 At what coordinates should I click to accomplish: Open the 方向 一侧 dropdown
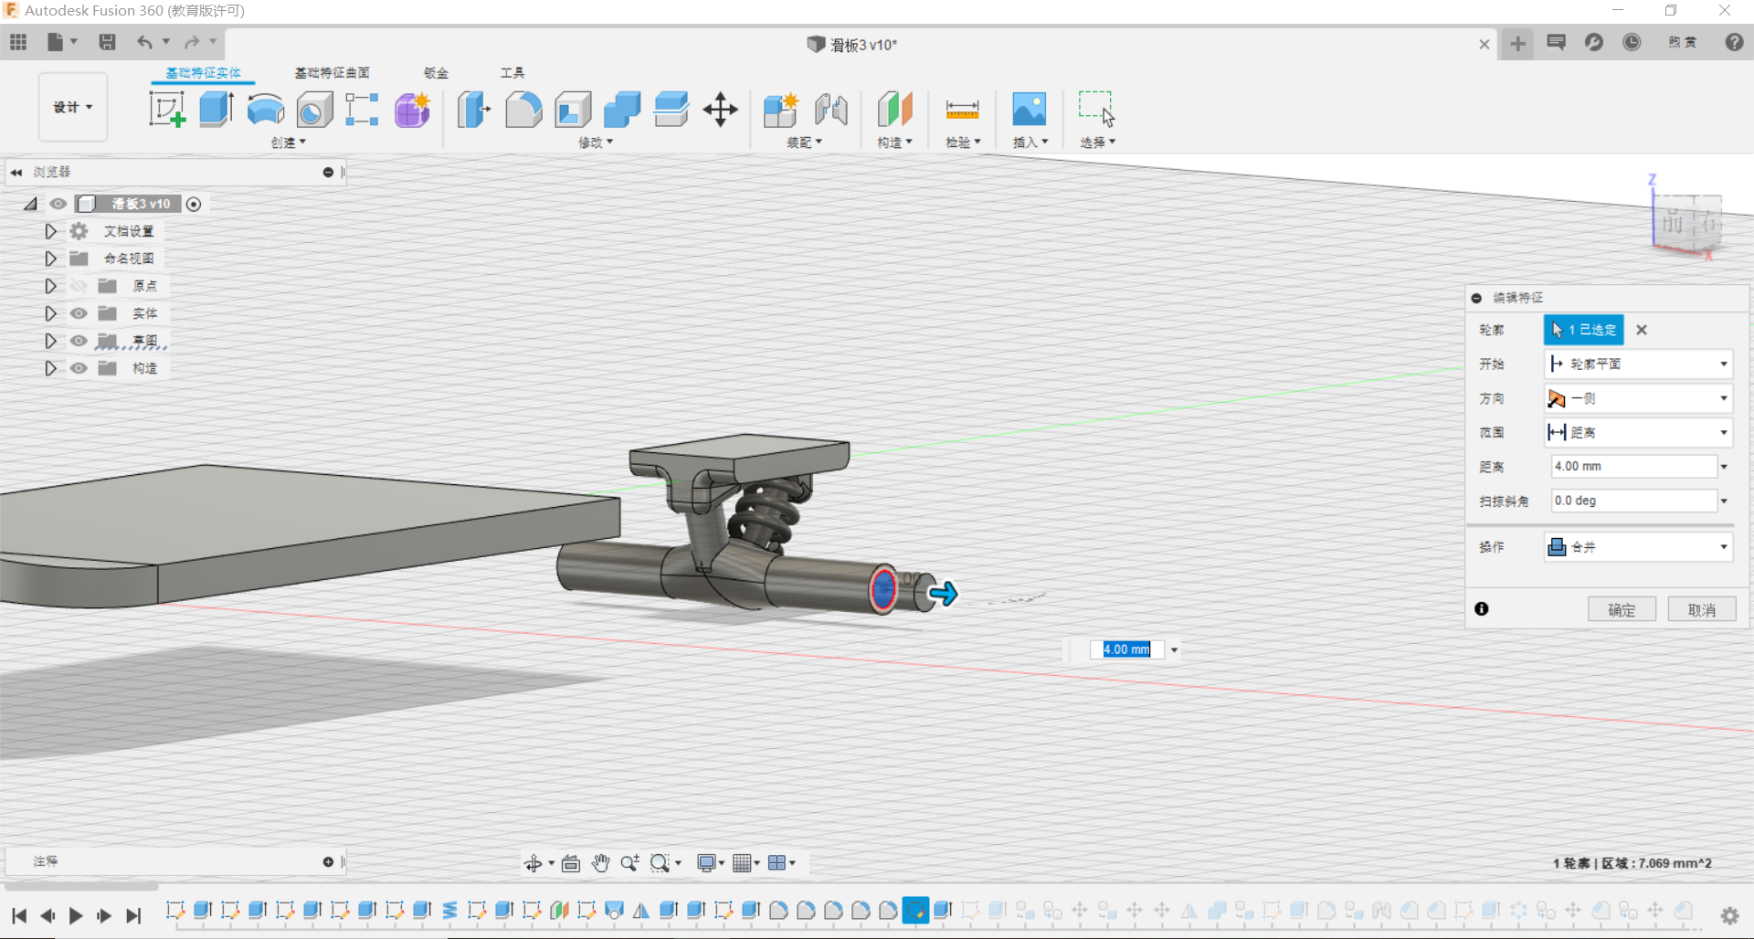coord(1638,398)
